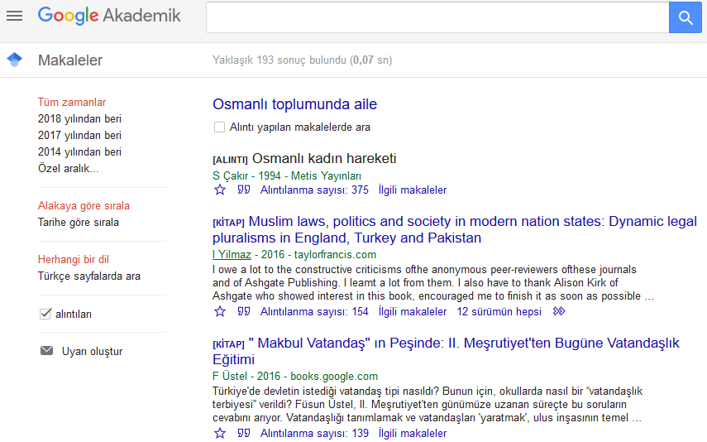Open cite dialog for Muslim laws book

click(x=244, y=312)
